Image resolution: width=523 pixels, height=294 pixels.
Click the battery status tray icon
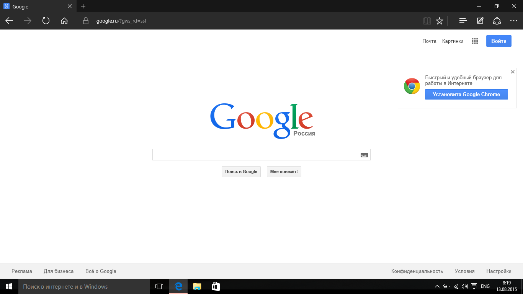pos(446,286)
